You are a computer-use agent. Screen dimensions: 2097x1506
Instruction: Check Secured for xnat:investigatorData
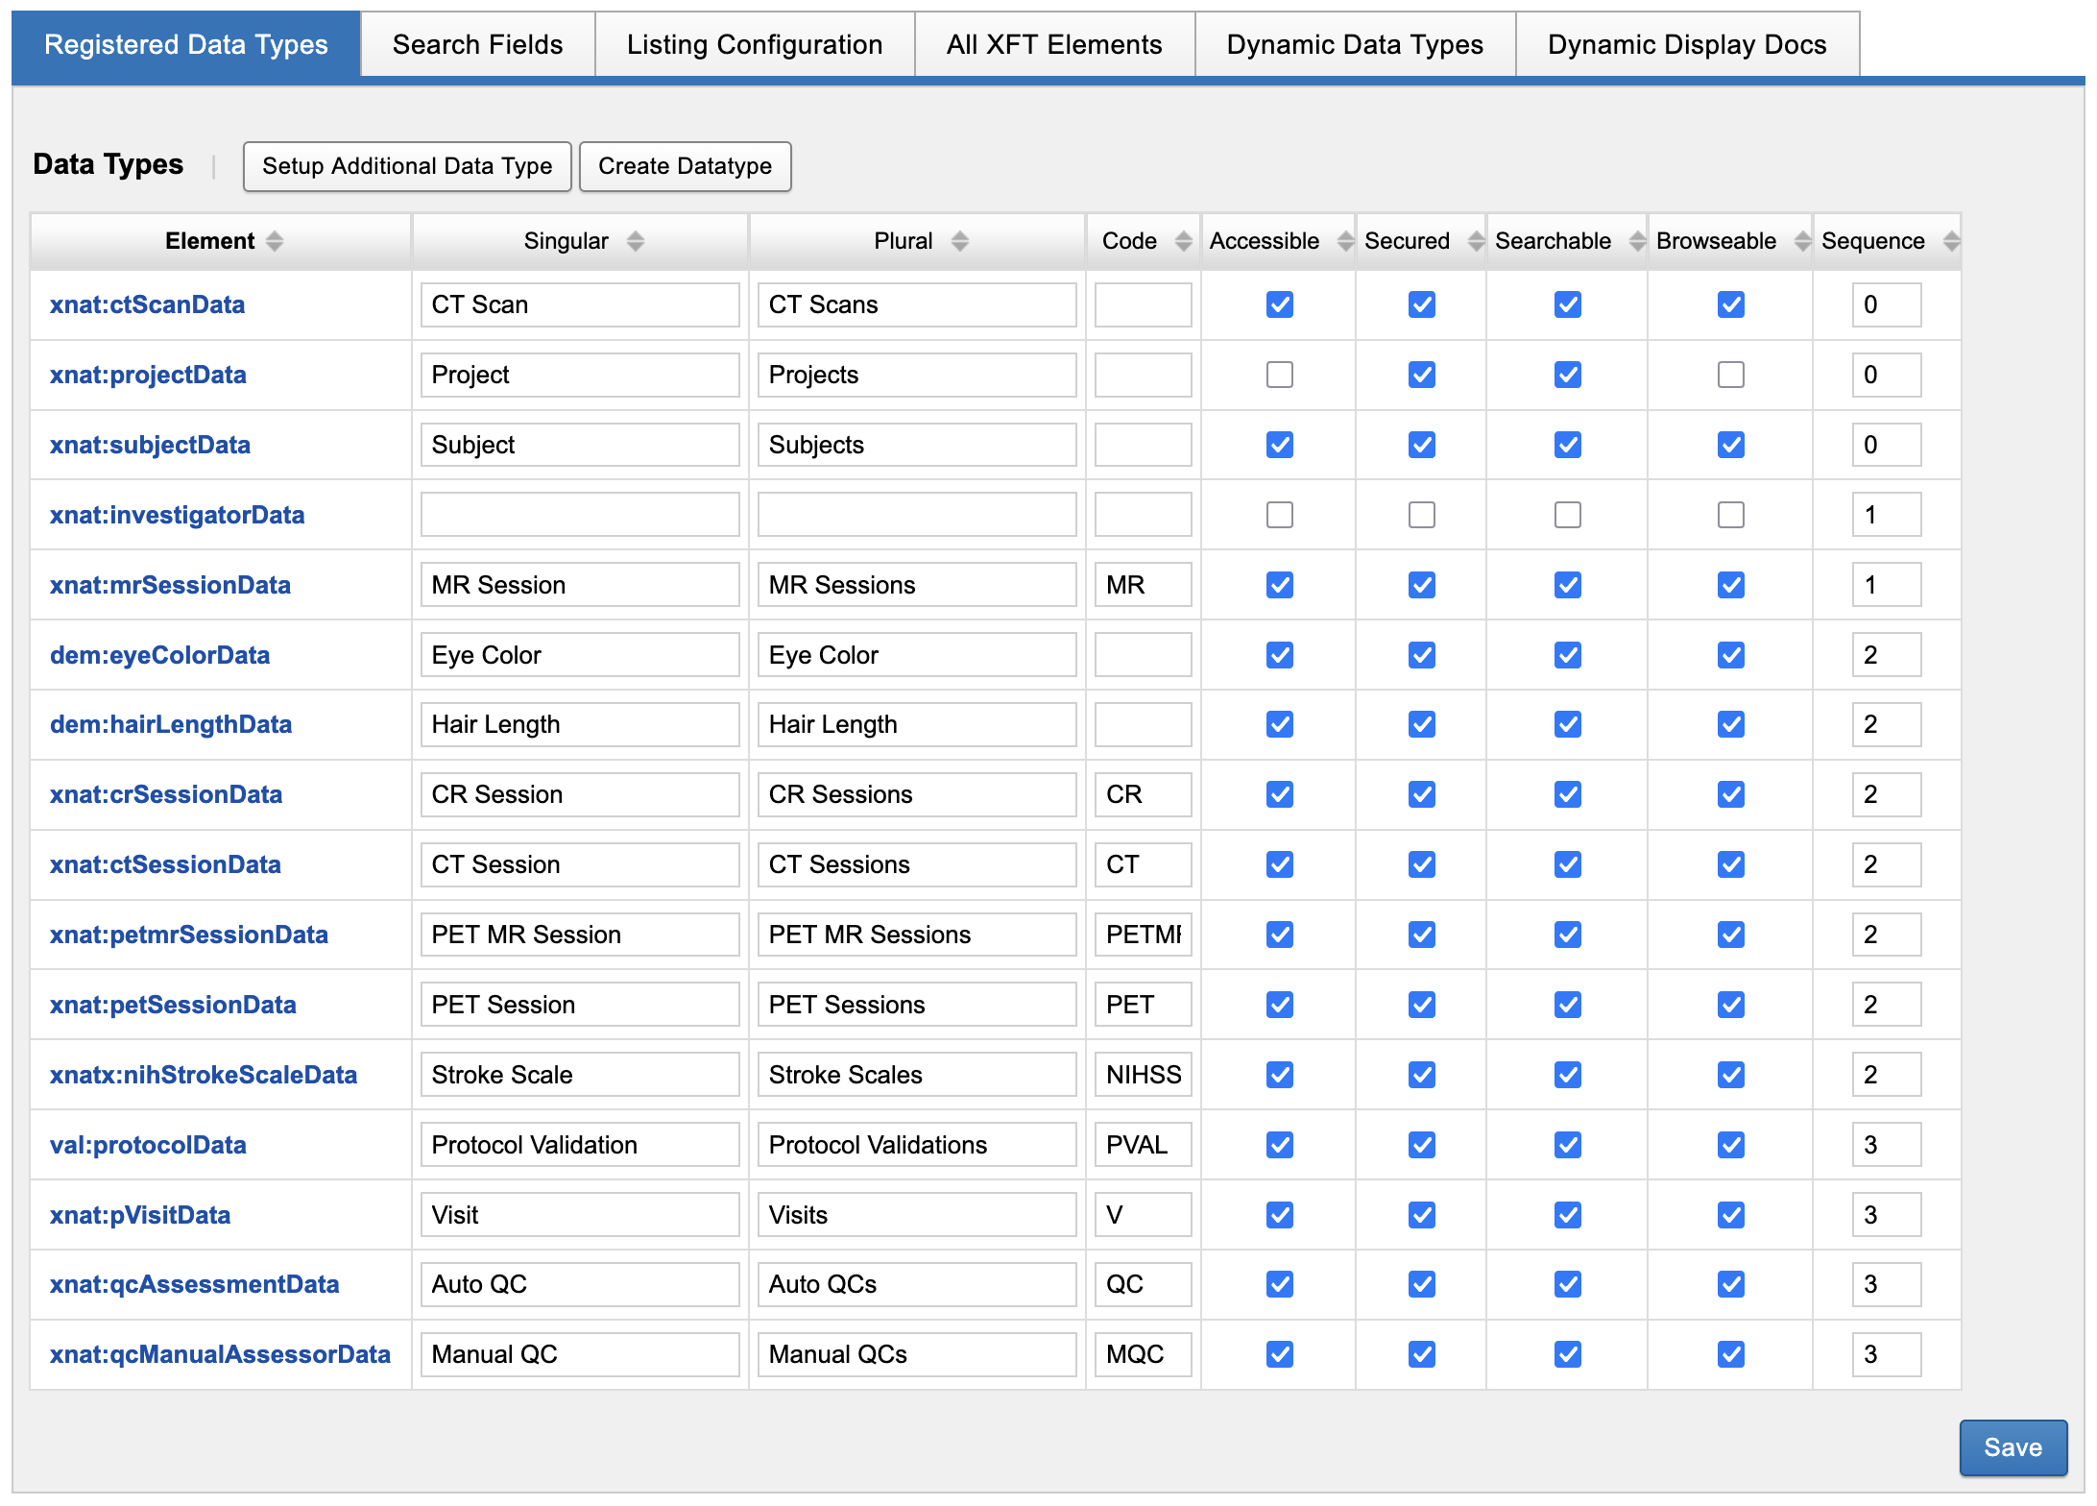point(1422,515)
